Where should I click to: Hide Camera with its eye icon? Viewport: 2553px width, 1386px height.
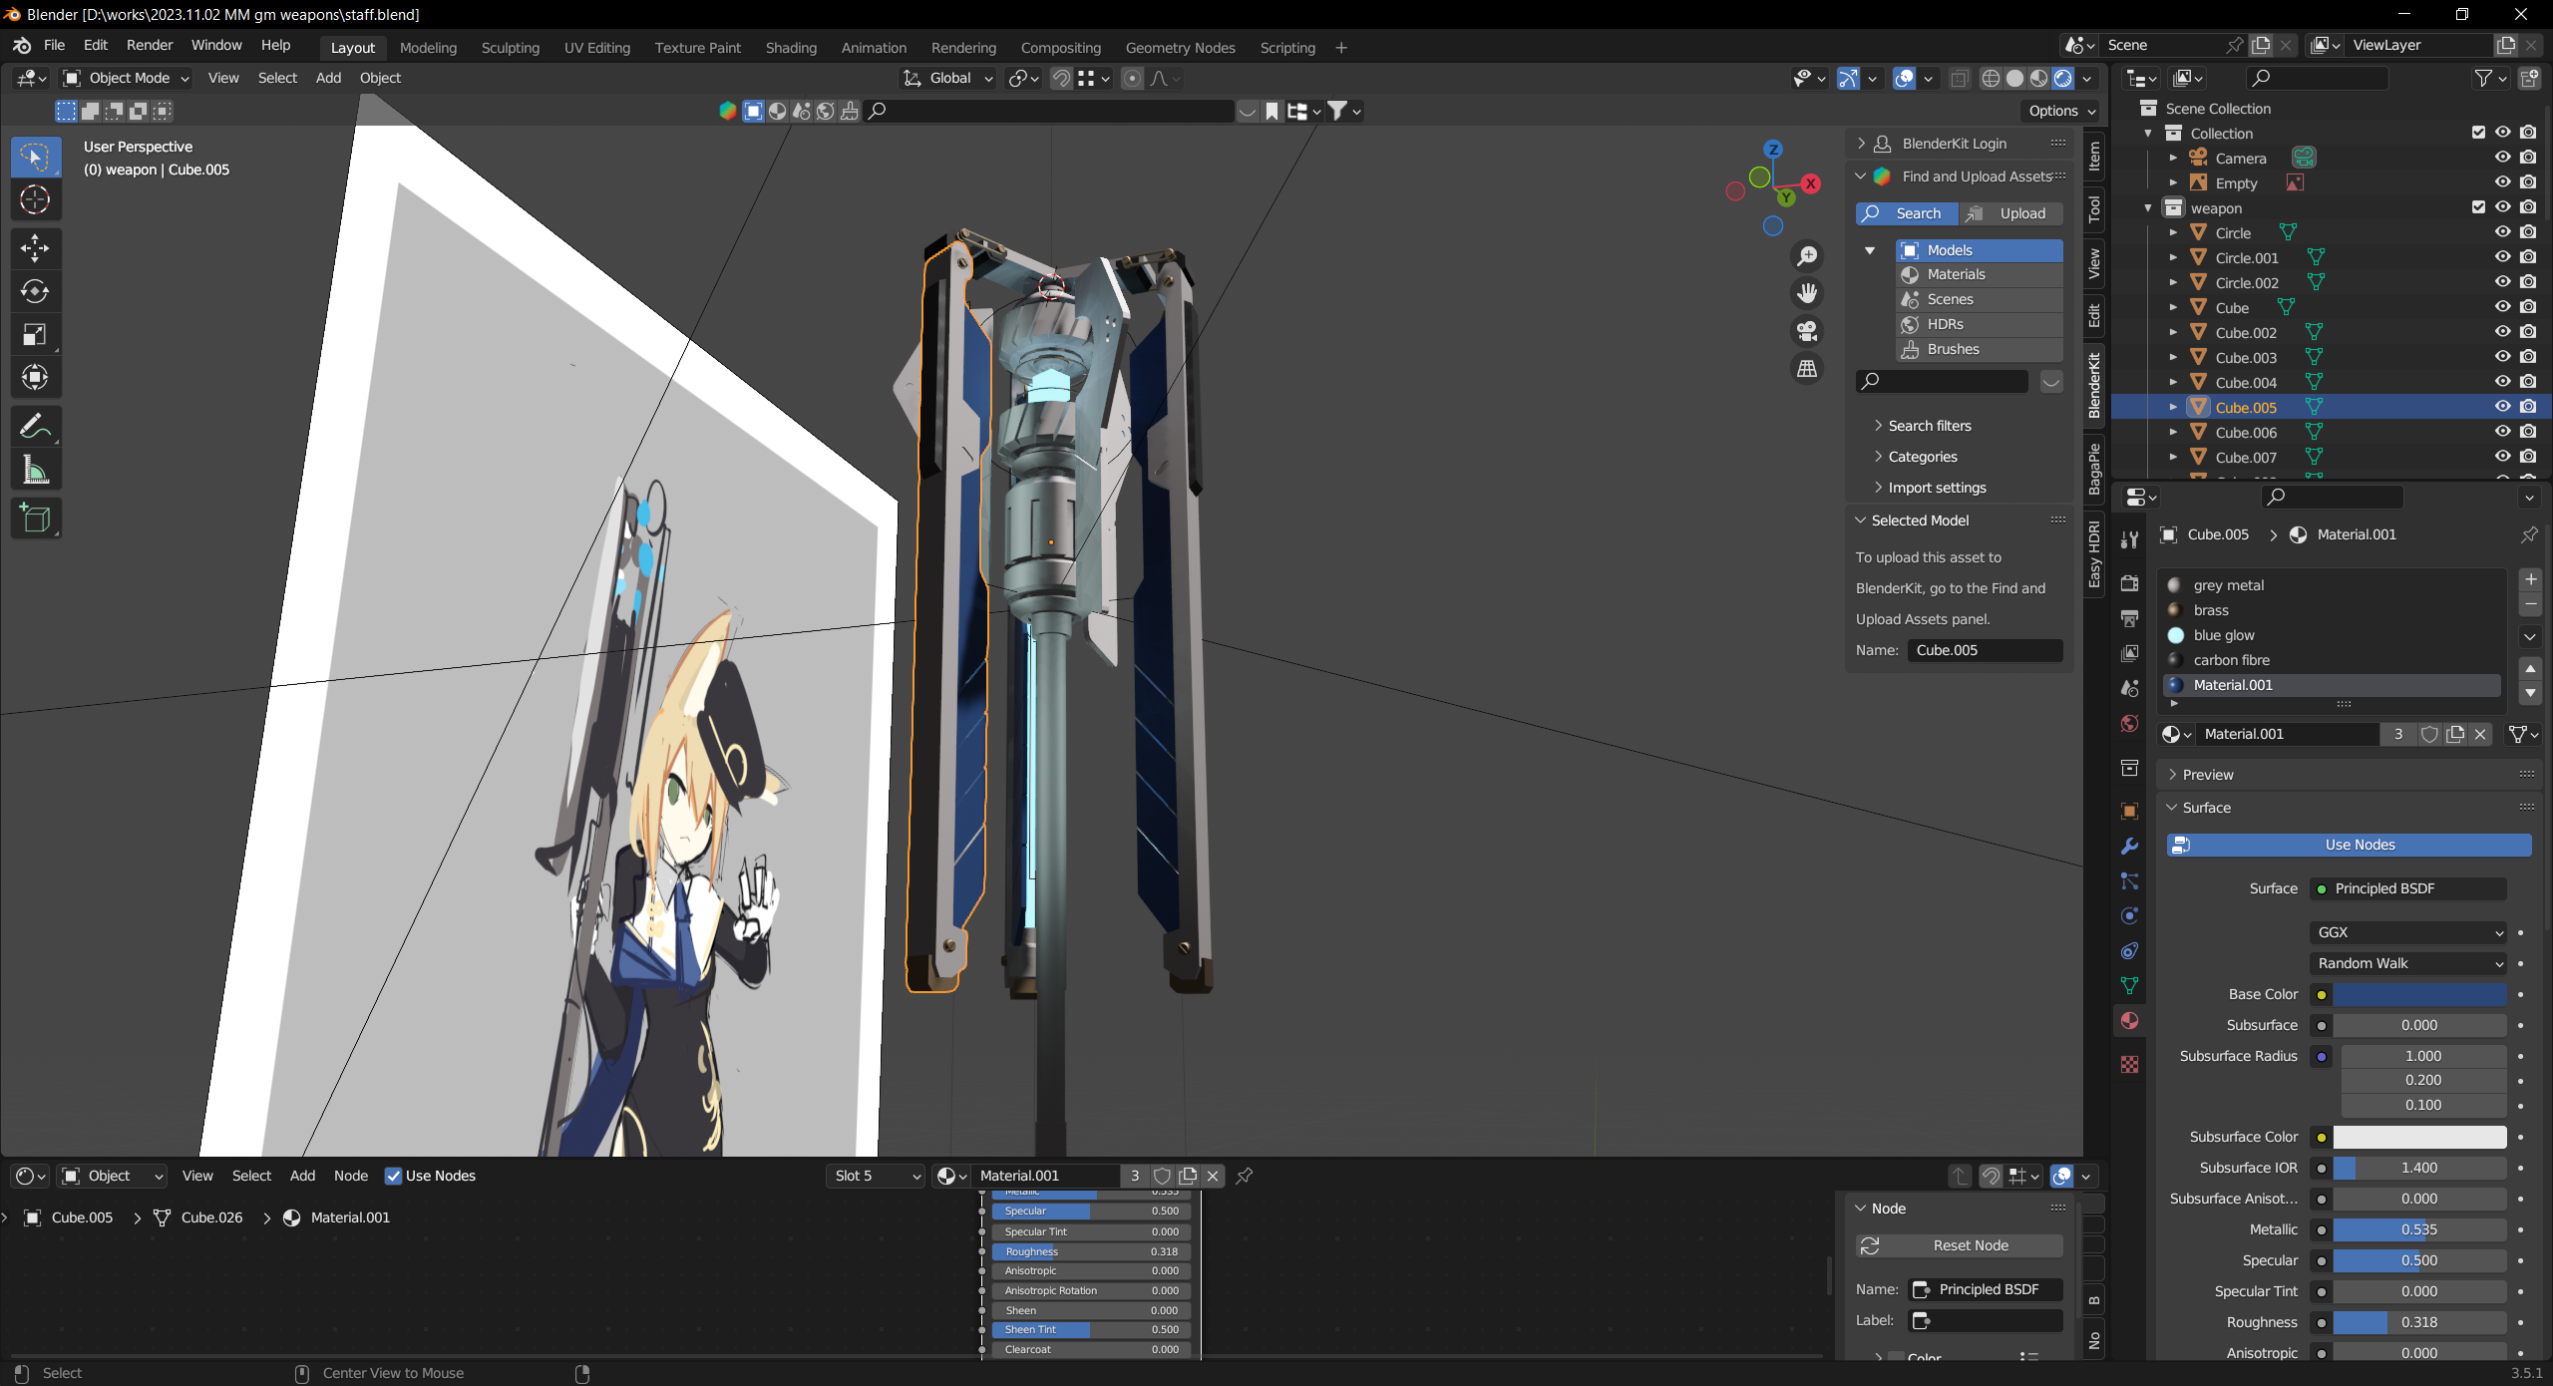click(2503, 158)
